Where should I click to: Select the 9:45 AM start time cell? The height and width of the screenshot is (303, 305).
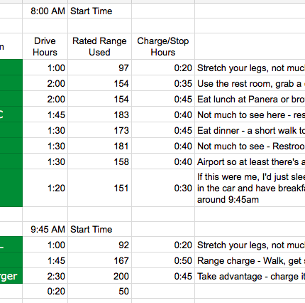pyautogui.click(x=45, y=229)
